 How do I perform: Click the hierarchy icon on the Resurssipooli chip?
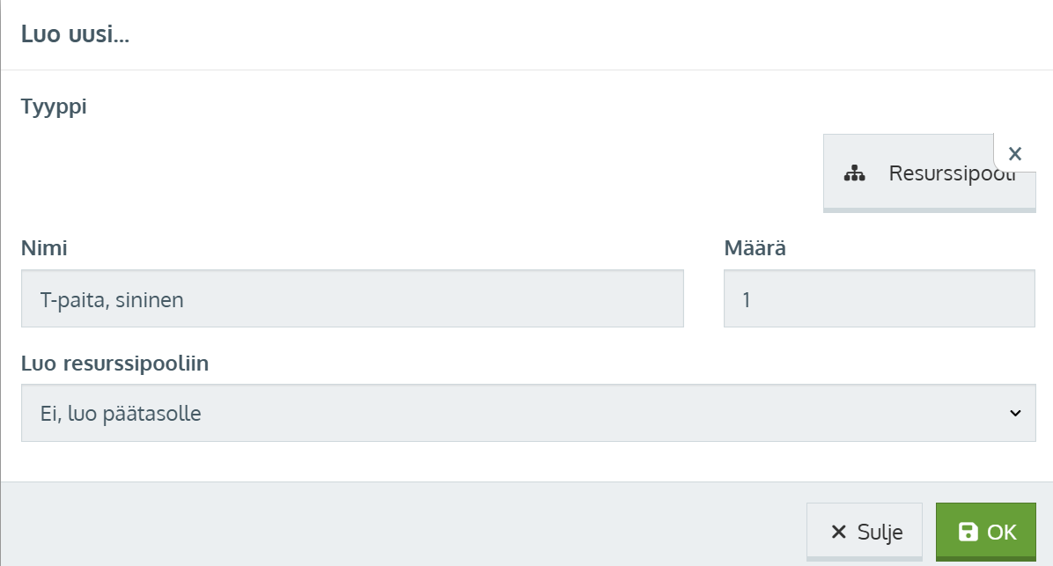[854, 173]
